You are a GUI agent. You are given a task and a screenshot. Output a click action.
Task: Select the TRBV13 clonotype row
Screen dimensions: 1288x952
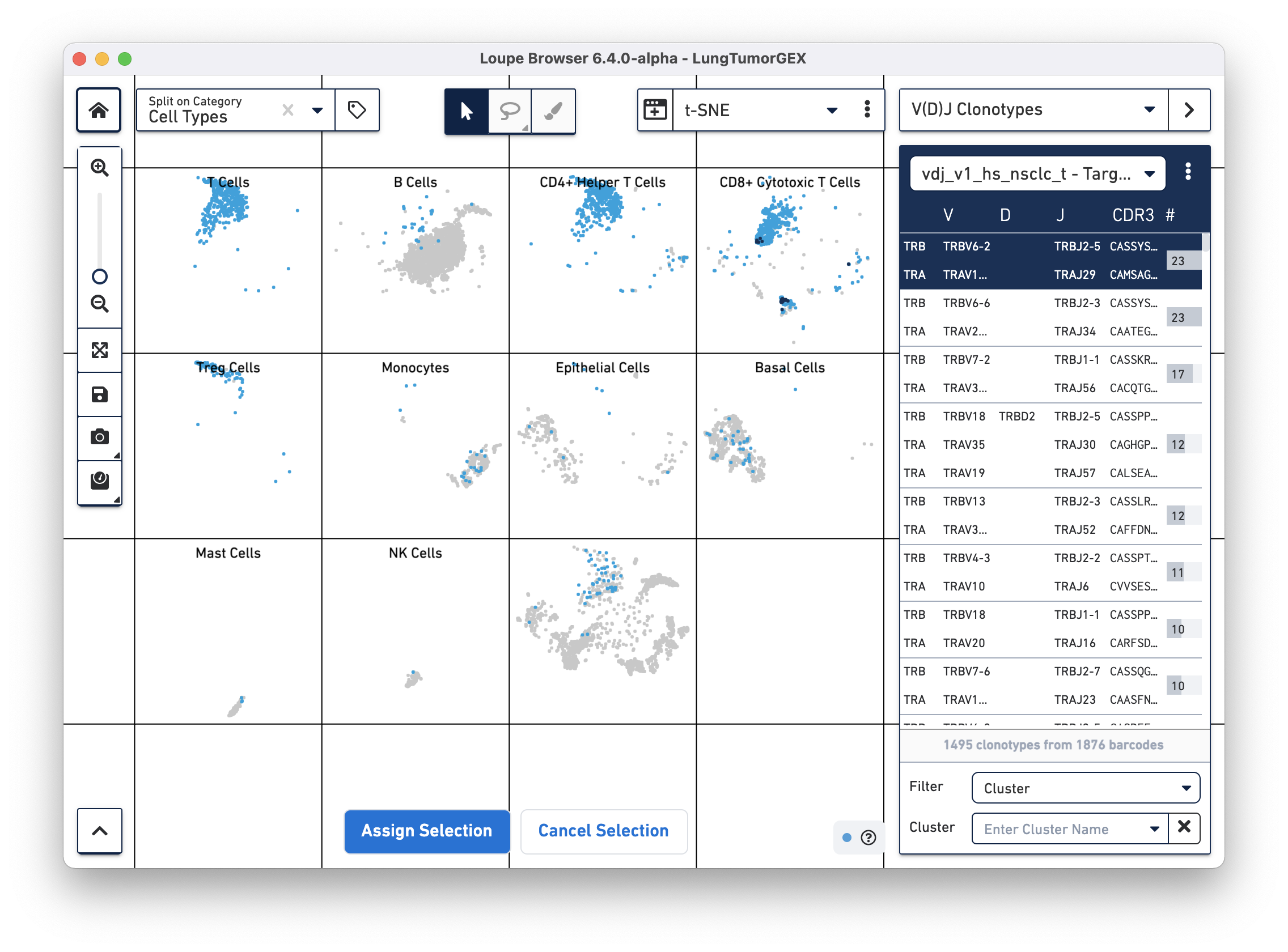click(1050, 516)
